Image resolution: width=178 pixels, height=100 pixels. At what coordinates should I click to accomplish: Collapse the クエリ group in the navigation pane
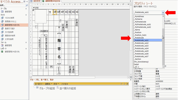coord(26,15)
